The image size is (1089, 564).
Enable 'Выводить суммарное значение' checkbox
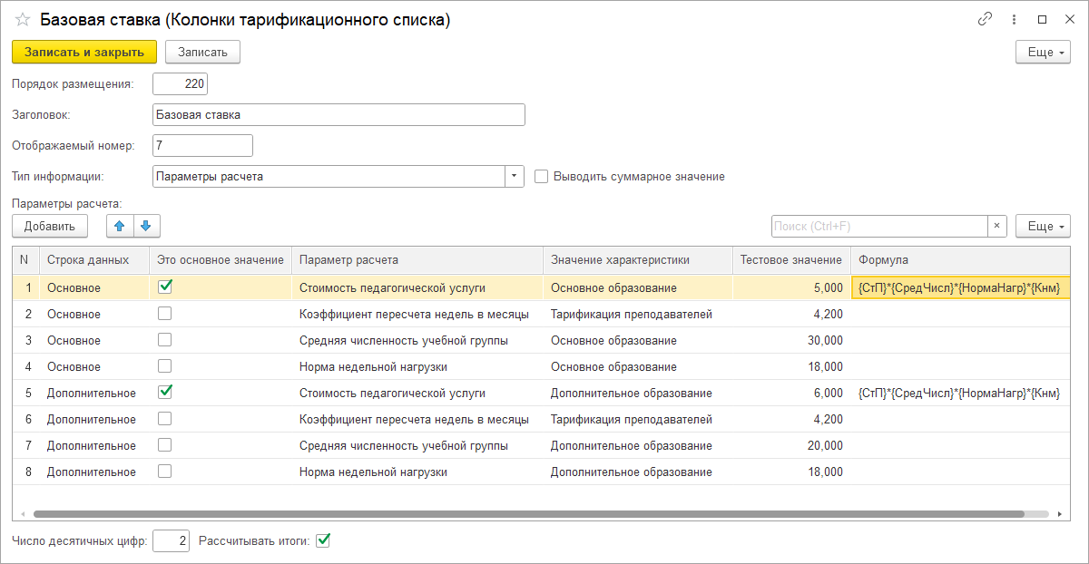pyautogui.click(x=542, y=177)
